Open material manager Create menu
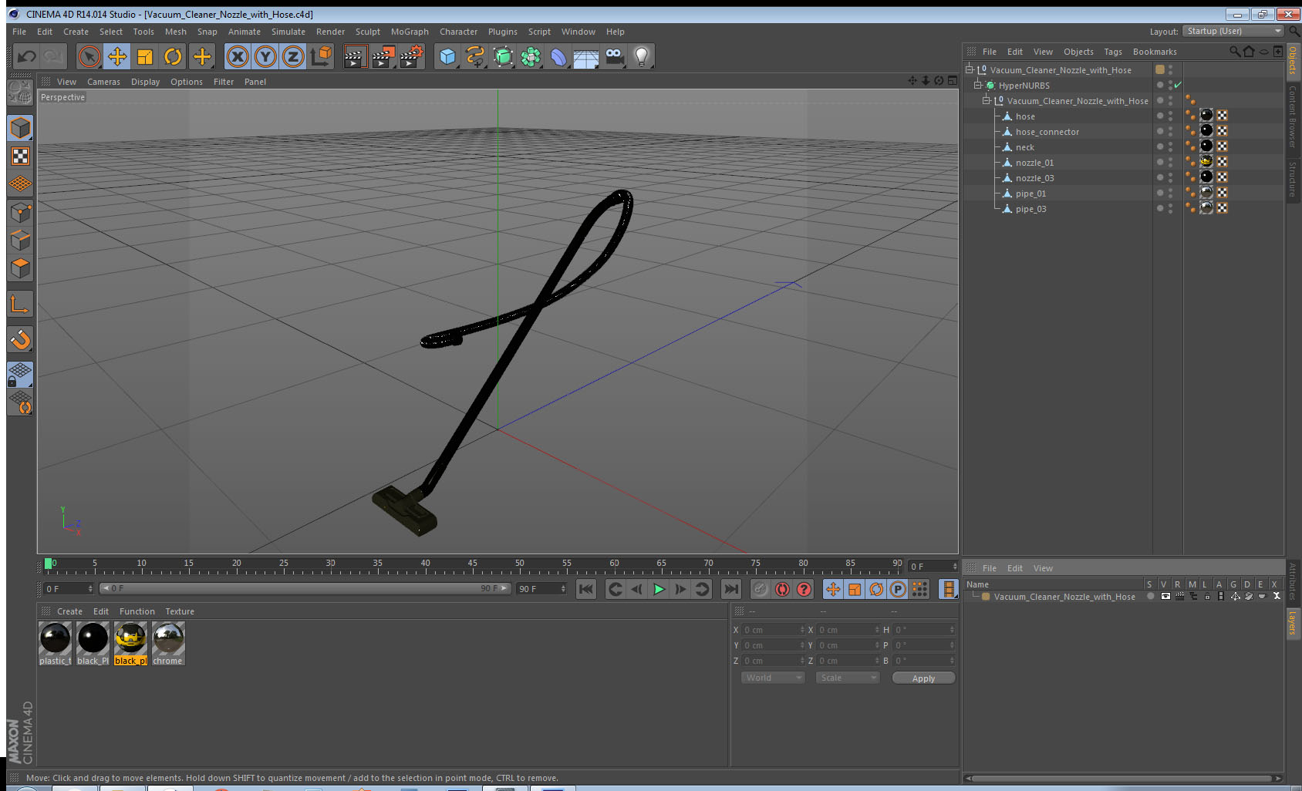Screen dimensions: 1302x791 (x=69, y=611)
